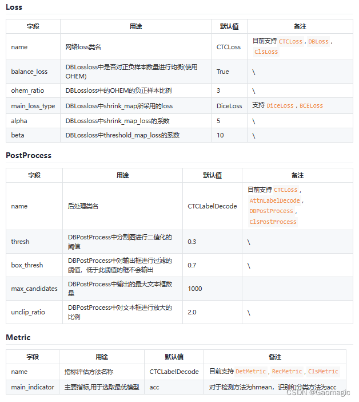Click the ClsLoss code tag
359x402 pixels.
266,52
